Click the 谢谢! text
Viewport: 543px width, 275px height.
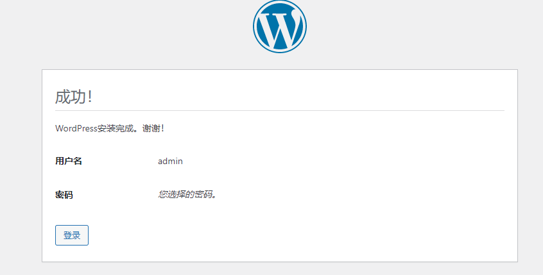coord(153,128)
